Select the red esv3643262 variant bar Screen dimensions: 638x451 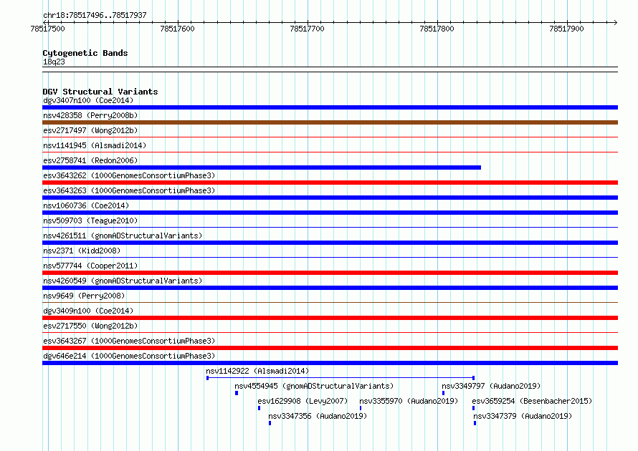330,183
